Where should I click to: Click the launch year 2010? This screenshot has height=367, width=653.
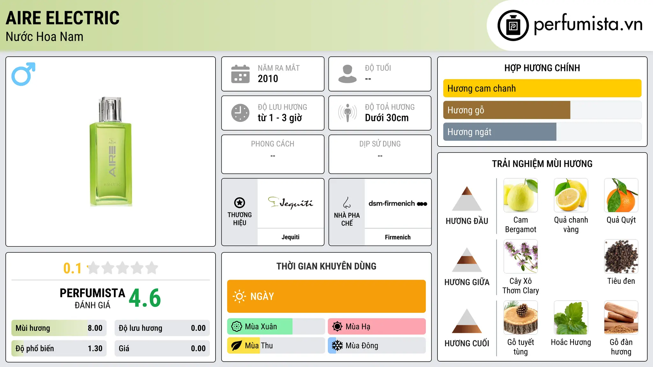click(268, 79)
